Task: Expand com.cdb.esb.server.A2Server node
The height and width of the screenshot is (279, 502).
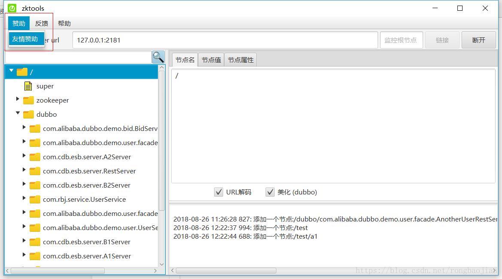Action: 24,156
